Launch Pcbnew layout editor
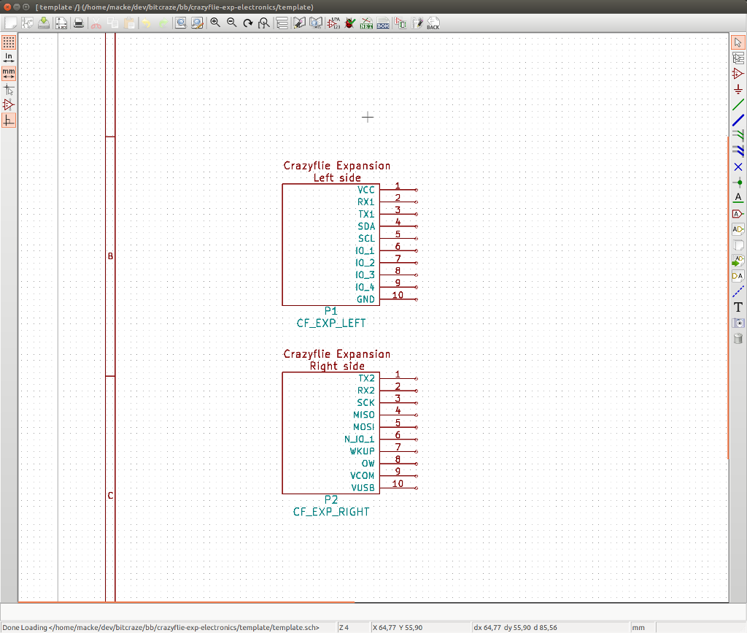This screenshot has width=747, height=633. [x=417, y=23]
